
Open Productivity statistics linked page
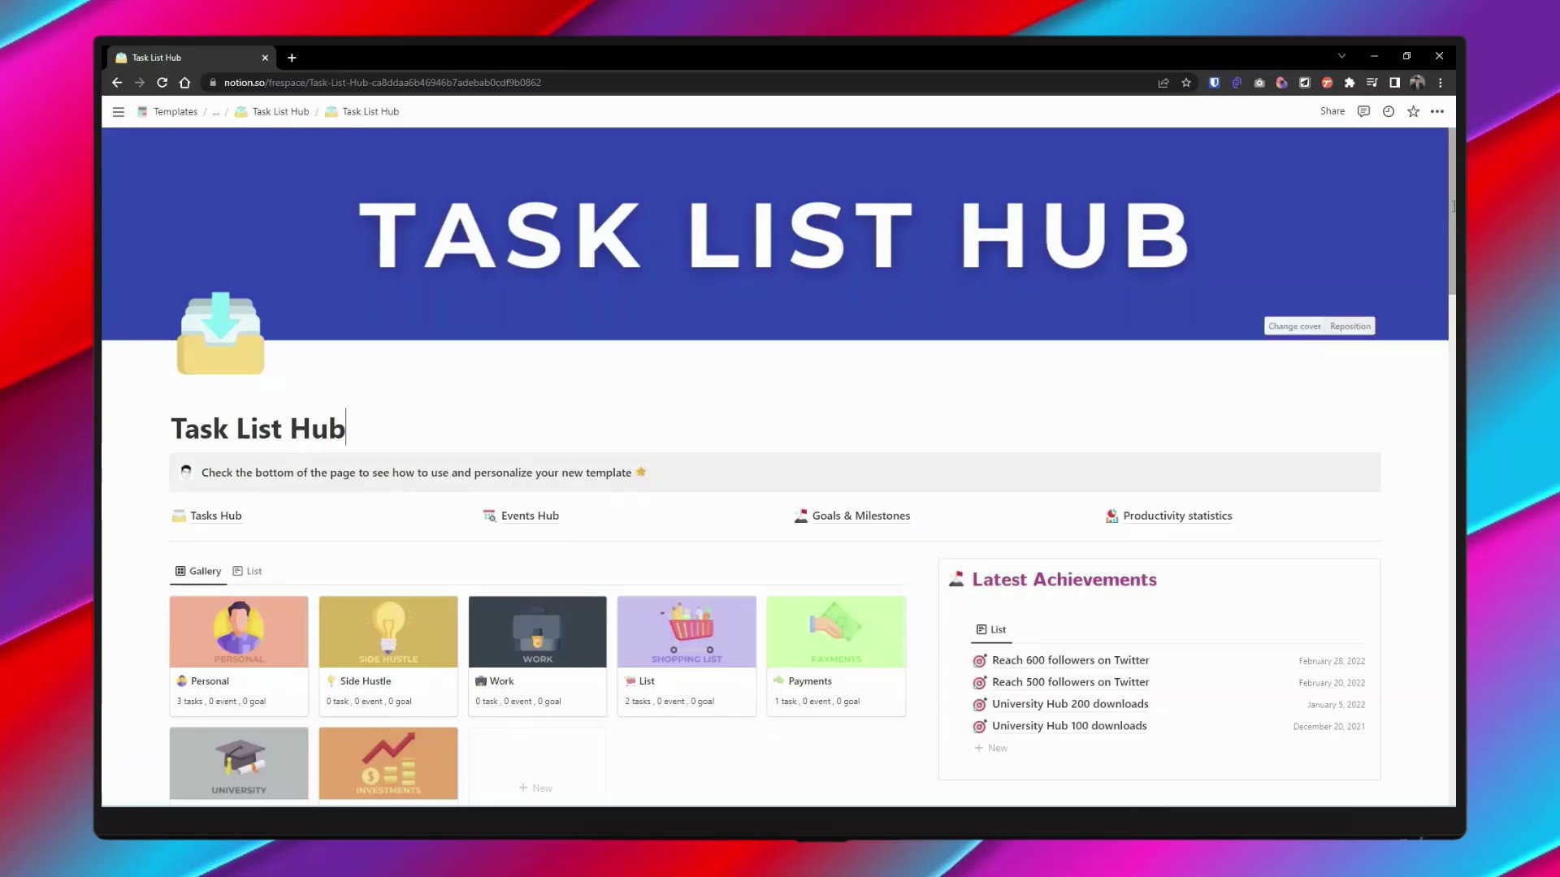pos(1176,516)
